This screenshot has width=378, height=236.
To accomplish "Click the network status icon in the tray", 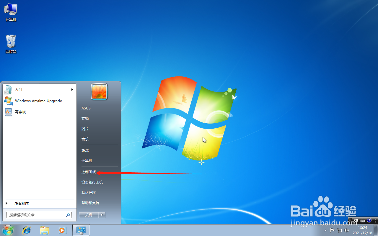I will click(340, 230).
